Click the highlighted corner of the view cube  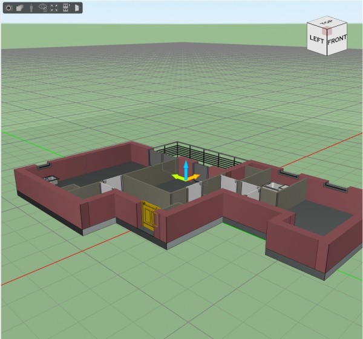tap(327, 30)
